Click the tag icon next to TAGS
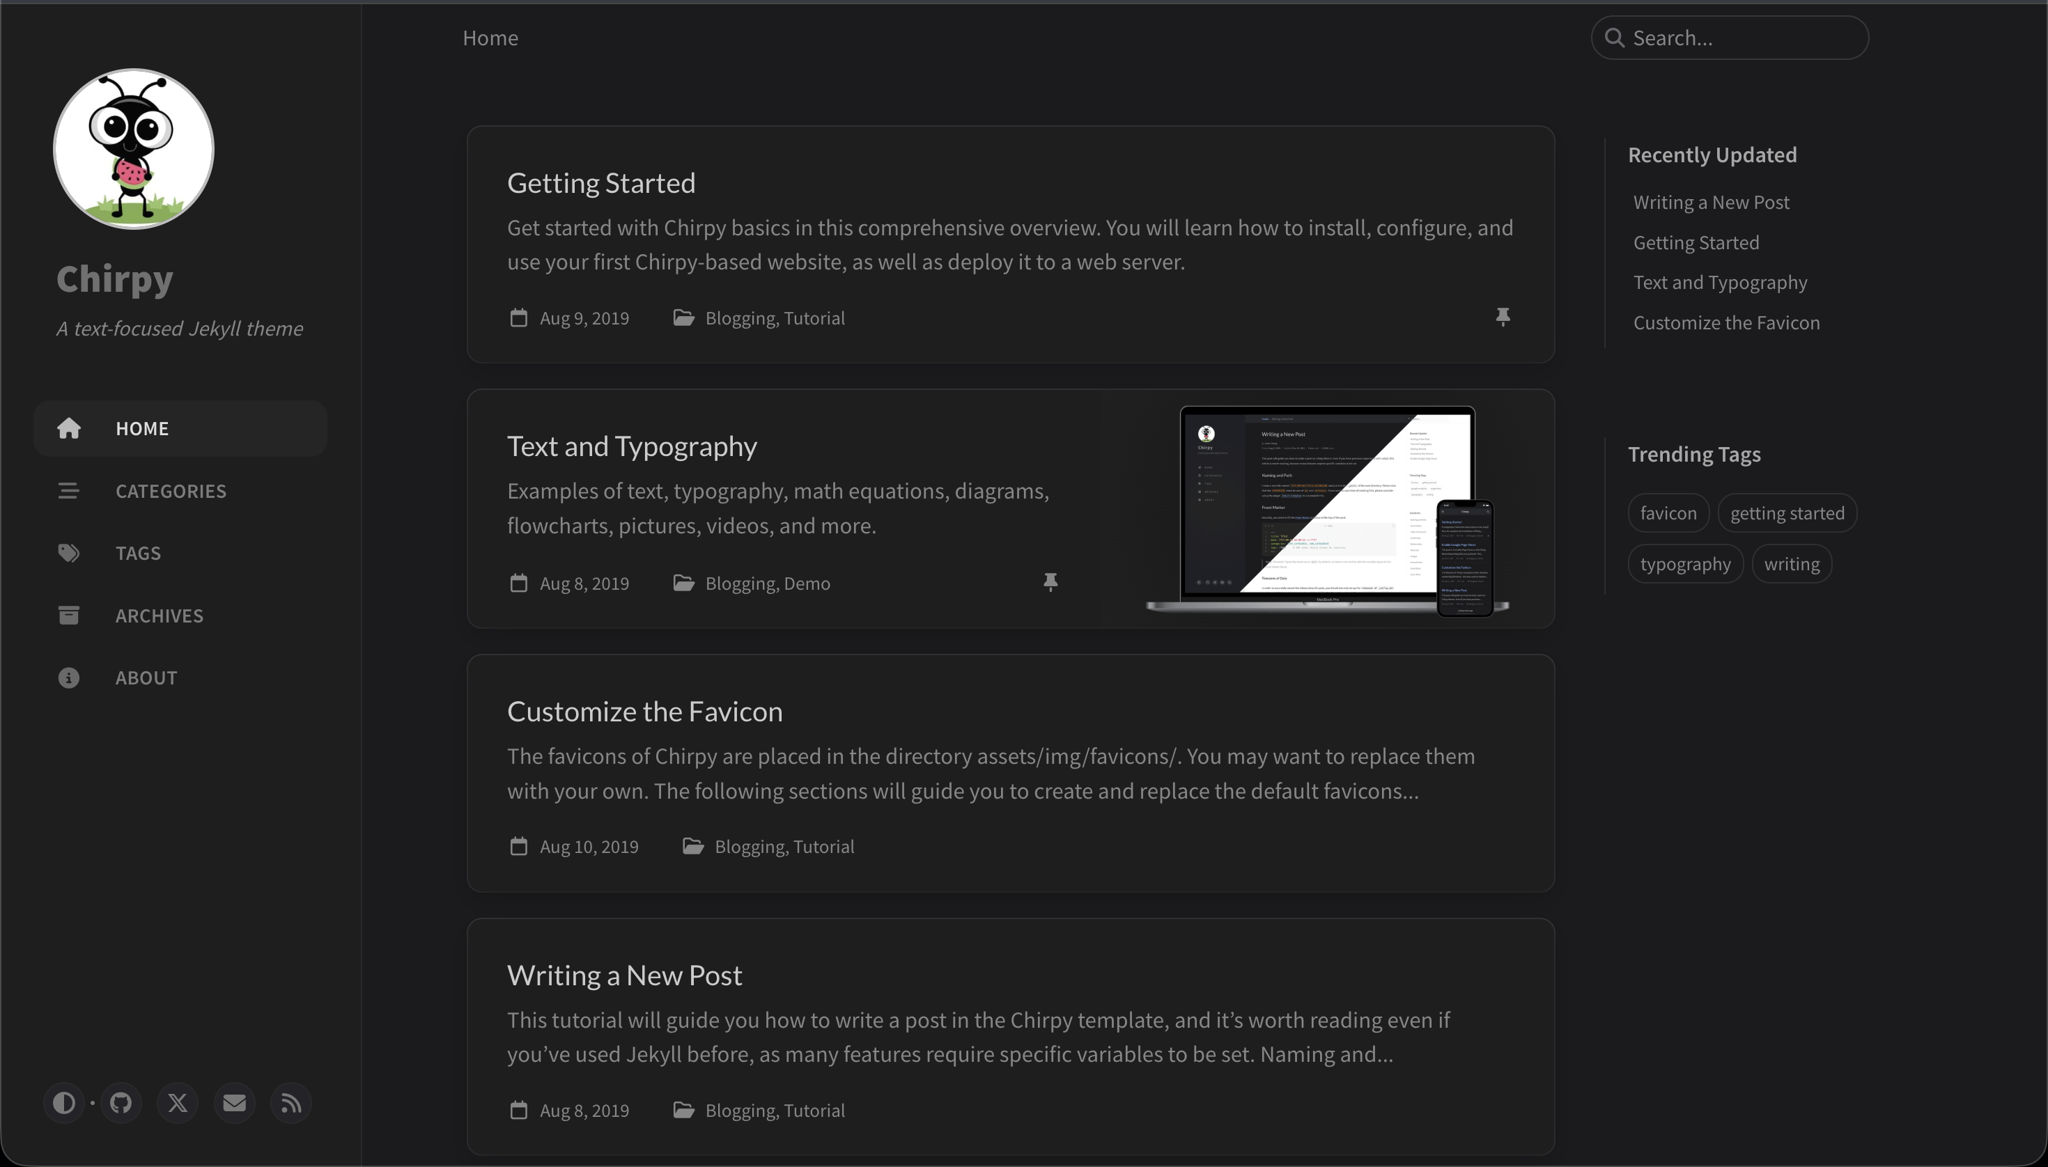This screenshot has width=2048, height=1167. pyautogui.click(x=68, y=552)
